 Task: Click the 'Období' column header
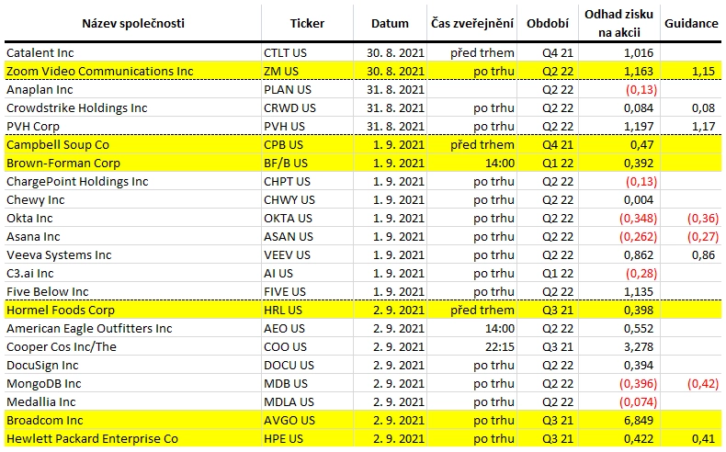548,24
